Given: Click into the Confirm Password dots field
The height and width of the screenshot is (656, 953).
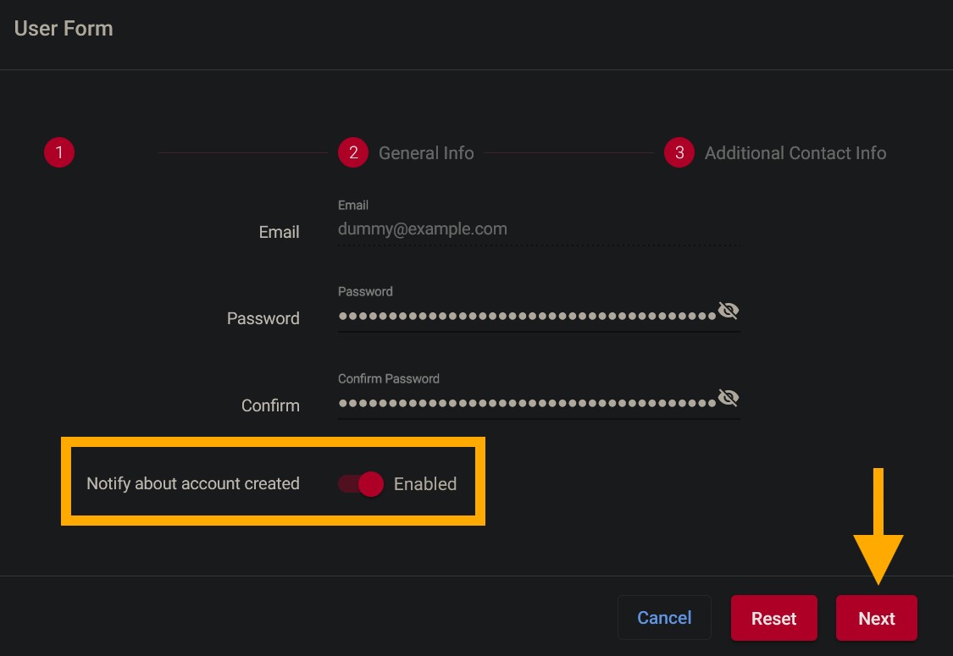Looking at the screenshot, I should coord(525,403).
